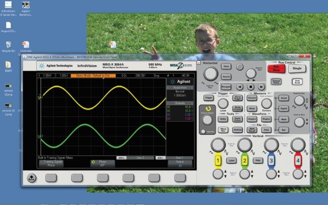The height and width of the screenshot is (205, 328).
Task: Click the horizontal position Push to Zero knob
Action: 251,73
